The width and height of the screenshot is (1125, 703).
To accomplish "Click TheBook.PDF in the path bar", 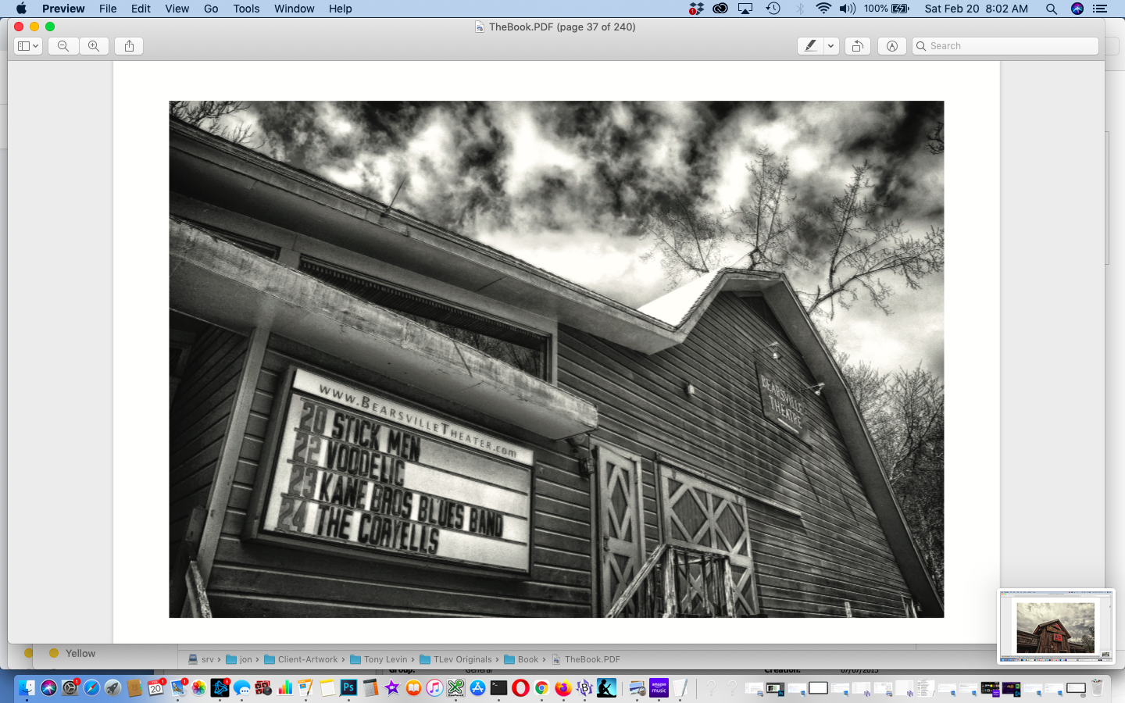I will tap(586, 659).
